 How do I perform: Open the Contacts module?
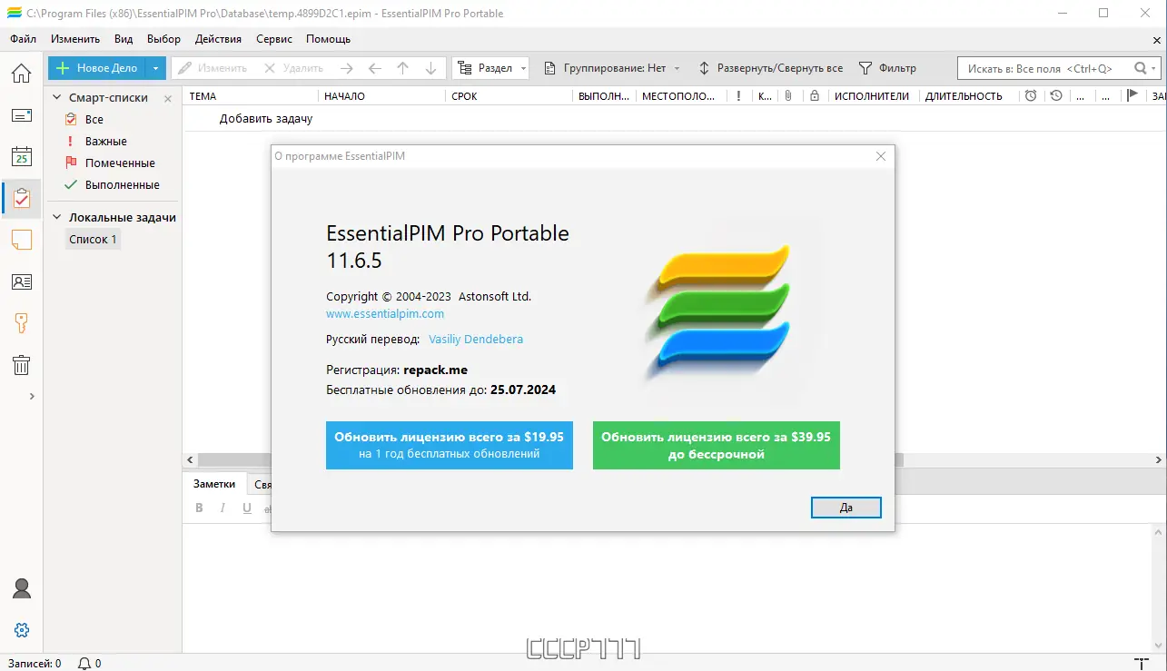pyautogui.click(x=21, y=281)
